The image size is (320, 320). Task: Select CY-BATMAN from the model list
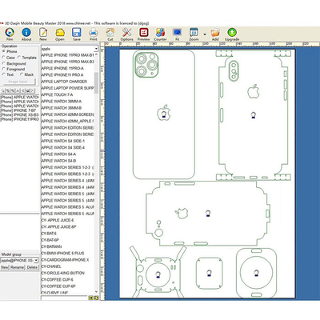[51, 246]
